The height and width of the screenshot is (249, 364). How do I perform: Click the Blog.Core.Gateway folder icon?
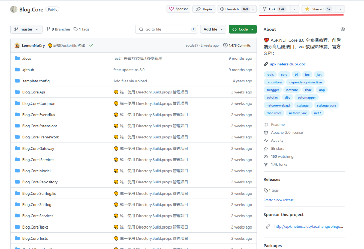[17, 148]
